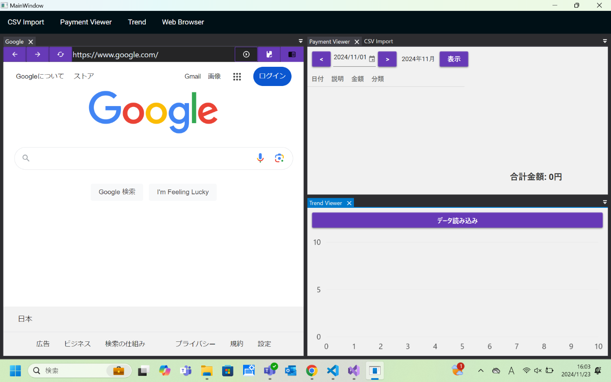Image resolution: width=611 pixels, height=382 pixels.
Task: Show hidden system tray icons
Action: coord(481,371)
